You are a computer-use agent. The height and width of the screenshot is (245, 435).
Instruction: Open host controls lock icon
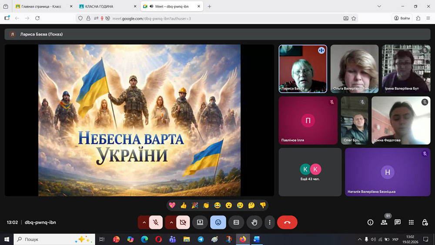tap(425, 222)
